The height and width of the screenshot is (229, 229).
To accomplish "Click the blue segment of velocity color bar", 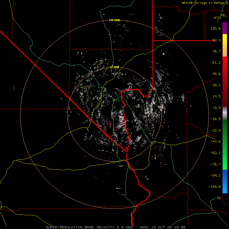I will click(x=225, y=181).
